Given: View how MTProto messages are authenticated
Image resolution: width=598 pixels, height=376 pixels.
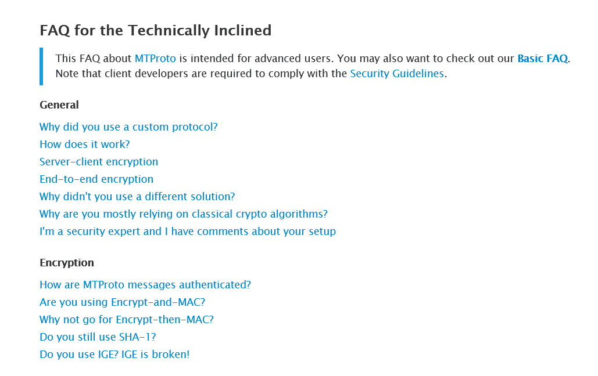Looking at the screenshot, I should coord(145,285).
